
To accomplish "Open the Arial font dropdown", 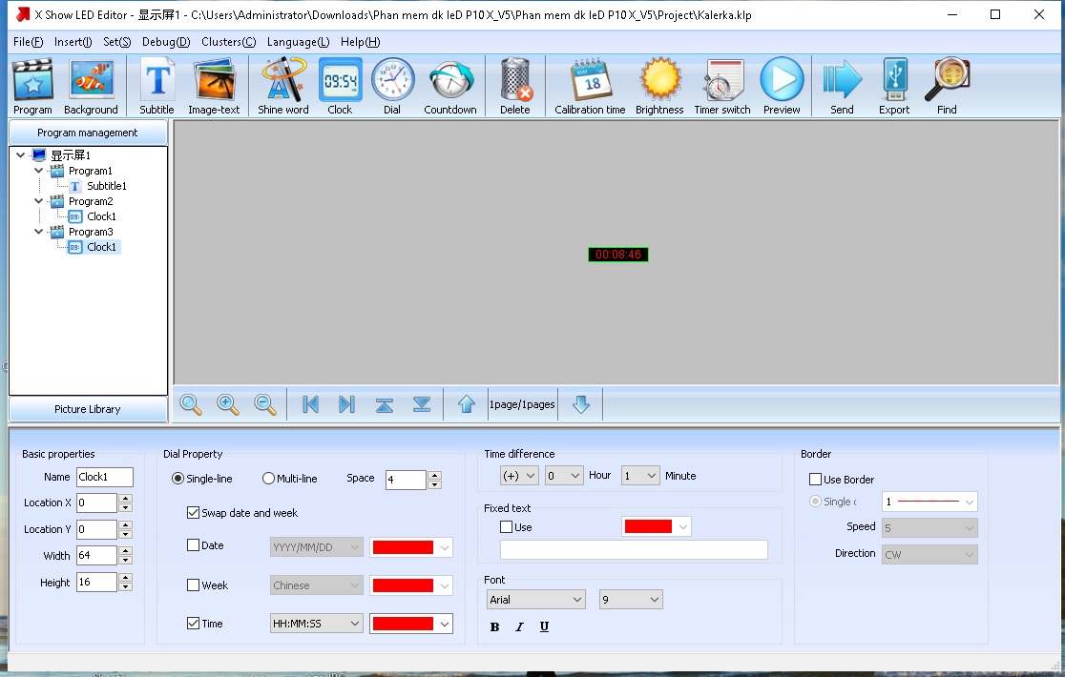I will [x=535, y=600].
